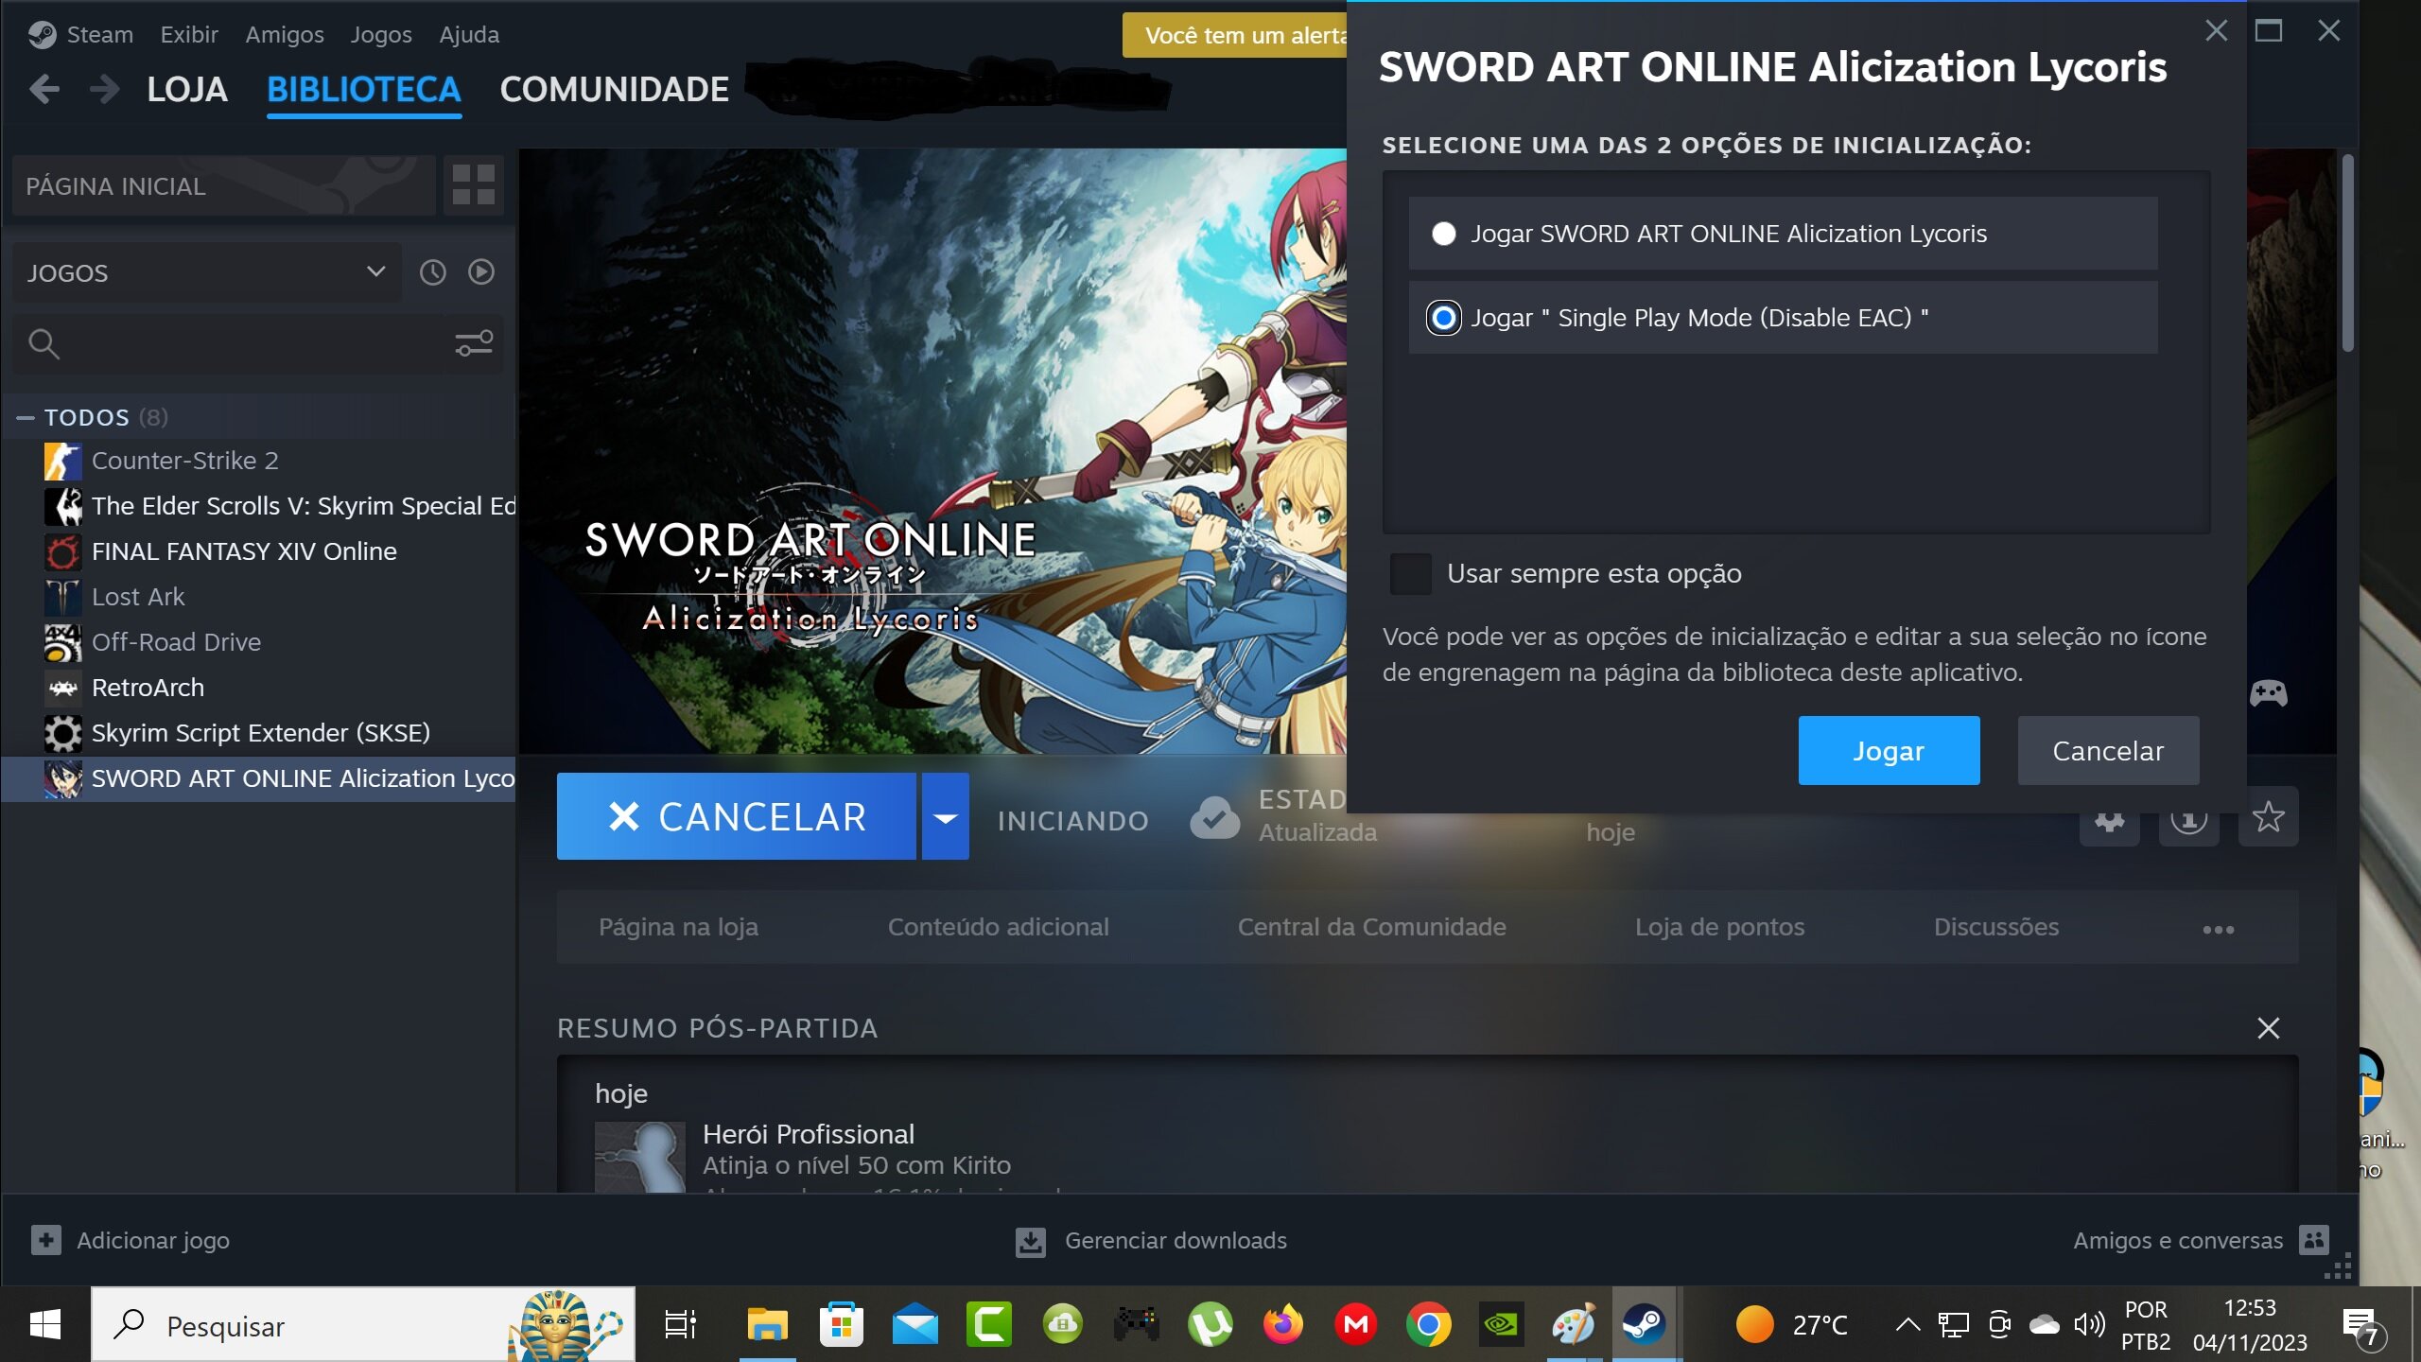Click the controller support icon
The height and width of the screenshot is (1362, 2421).
(2268, 693)
